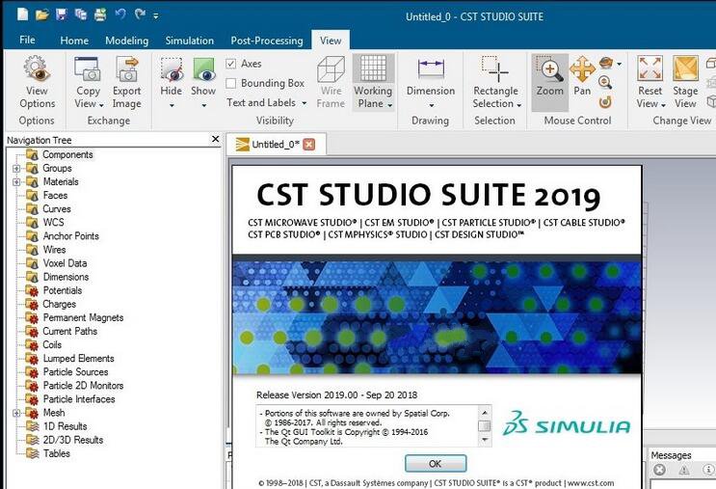Image resolution: width=716 pixels, height=489 pixels.
Task: Expand the Materials tree node
Action: tap(16, 182)
